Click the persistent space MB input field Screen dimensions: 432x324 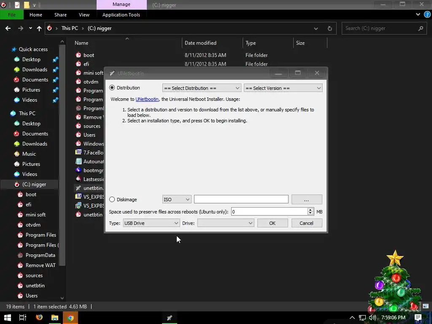coord(269,212)
